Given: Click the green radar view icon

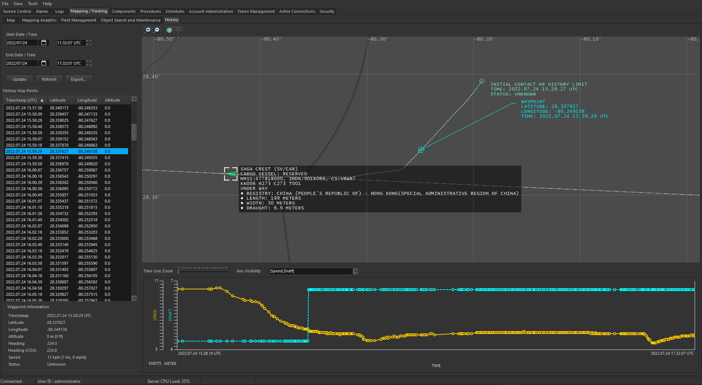Looking at the screenshot, I should [x=169, y=30].
